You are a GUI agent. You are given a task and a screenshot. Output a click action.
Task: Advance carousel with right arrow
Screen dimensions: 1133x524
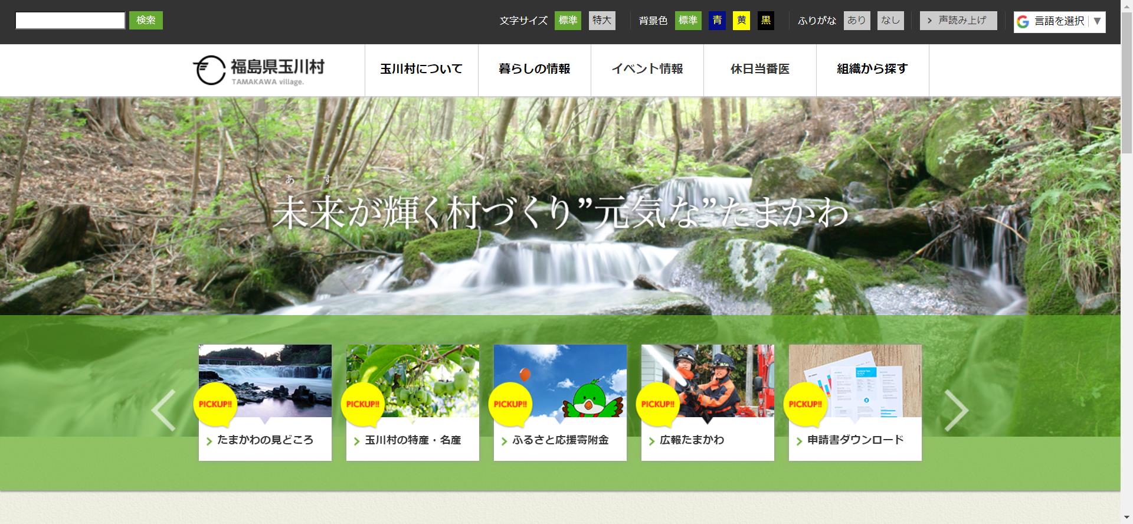(x=956, y=410)
